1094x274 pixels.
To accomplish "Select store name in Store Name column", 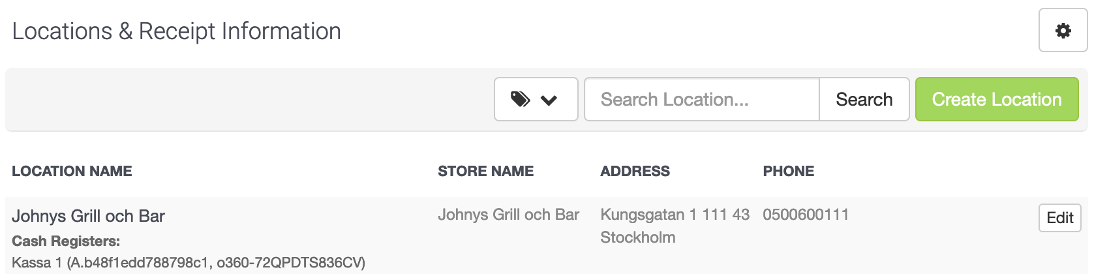I will [508, 215].
